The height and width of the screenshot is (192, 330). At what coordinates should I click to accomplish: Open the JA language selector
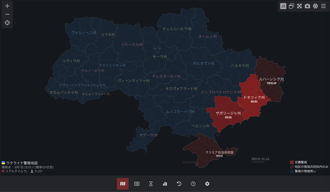[283, 6]
